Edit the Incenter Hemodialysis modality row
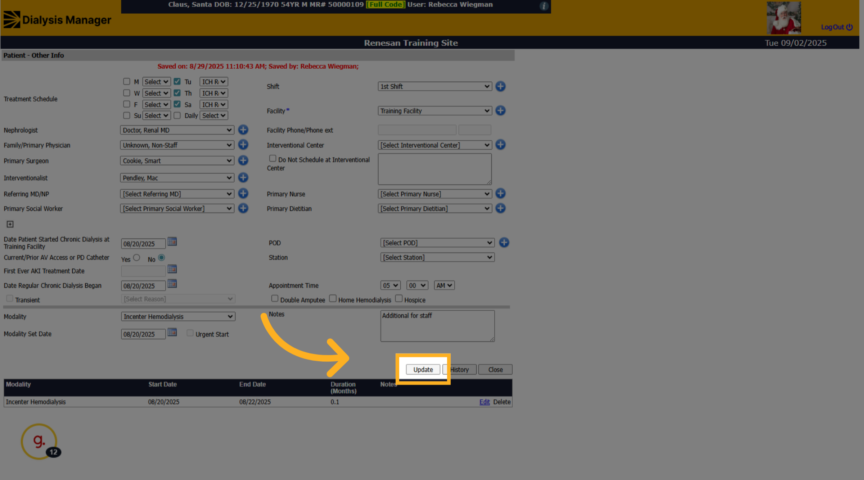Screen dimensions: 864x480 tap(485, 402)
